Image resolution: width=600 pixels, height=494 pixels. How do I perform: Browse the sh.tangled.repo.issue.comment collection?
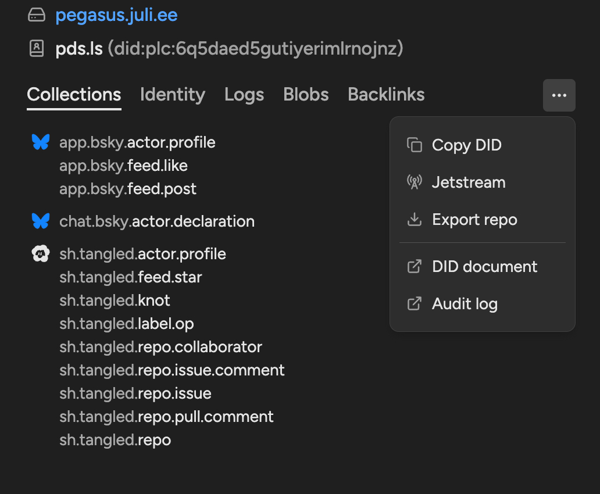[172, 370]
